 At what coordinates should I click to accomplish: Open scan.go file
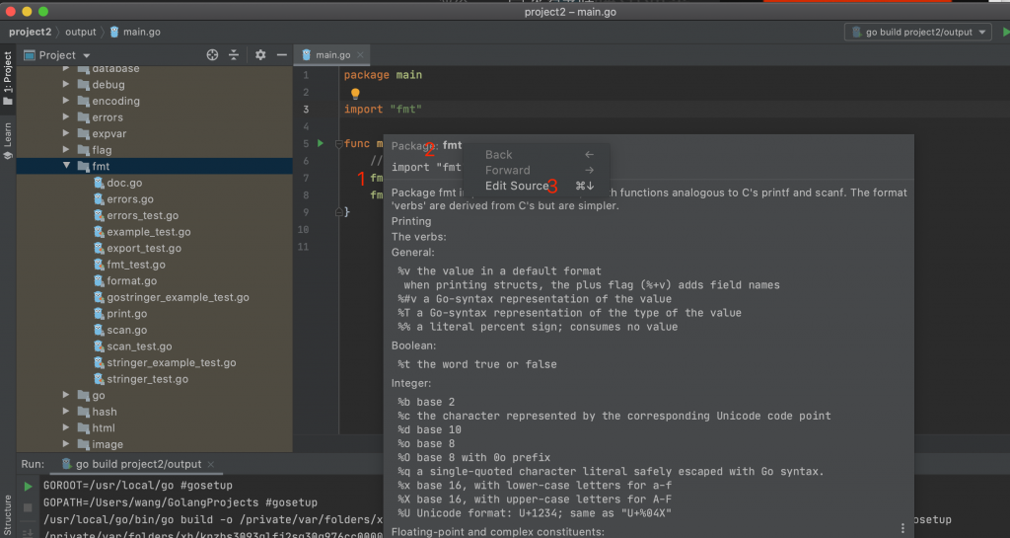[x=127, y=330]
